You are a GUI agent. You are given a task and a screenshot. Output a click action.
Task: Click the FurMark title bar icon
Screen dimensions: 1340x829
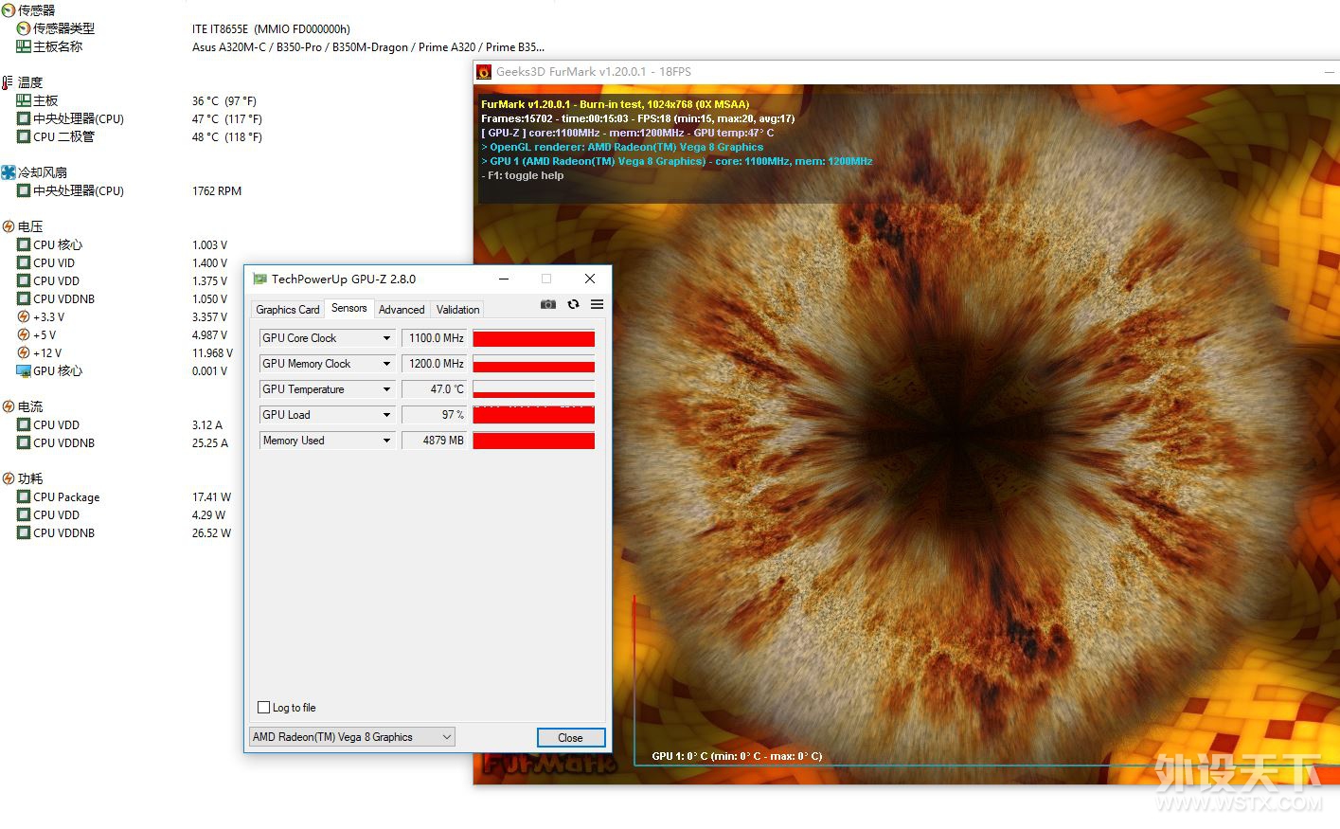pos(484,72)
